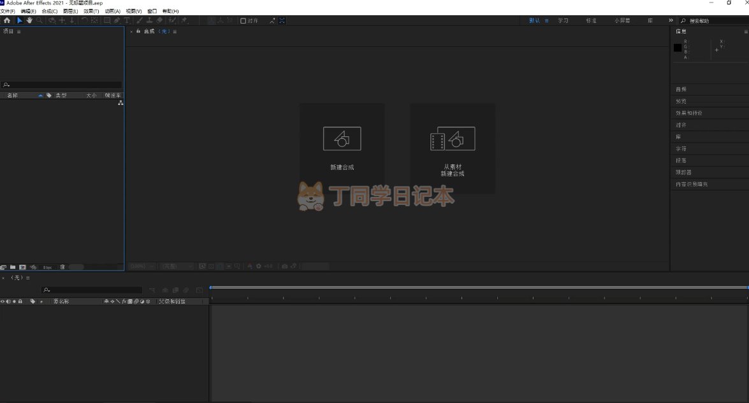Open the 图层(L) menu
This screenshot has height=403, width=749.
point(70,11)
